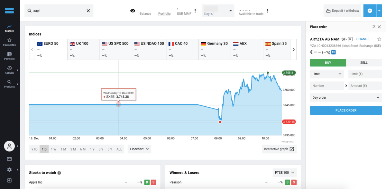Screen dimensions: 386x189
Task: Toggle balance visibility eye icon
Action: pos(133,11)
